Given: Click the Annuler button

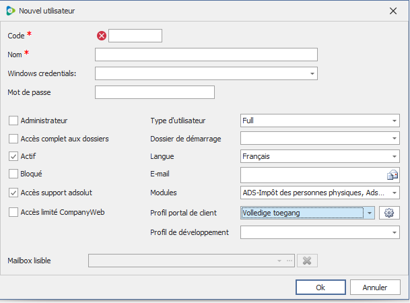Looking at the screenshot, I should point(375,288).
